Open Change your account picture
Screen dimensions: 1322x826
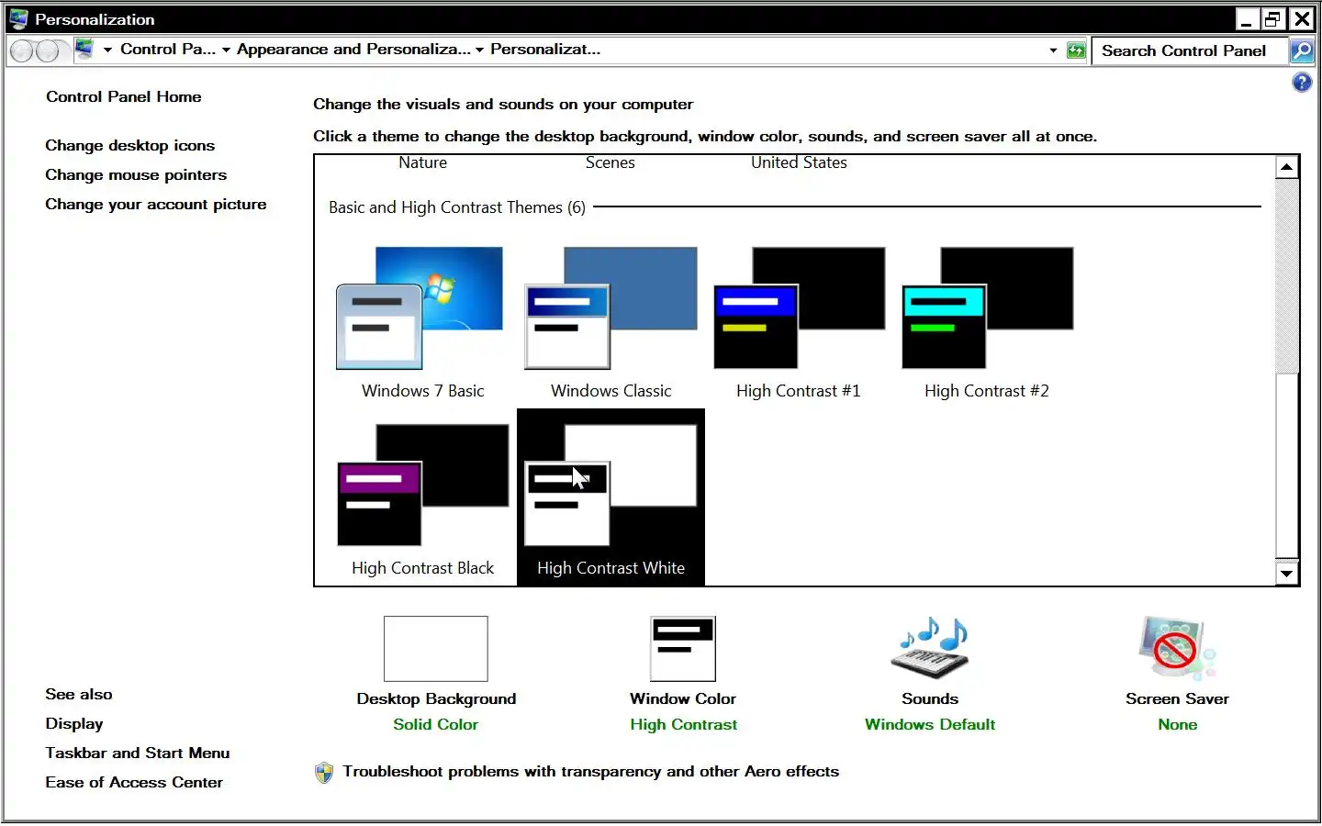pyautogui.click(x=156, y=204)
